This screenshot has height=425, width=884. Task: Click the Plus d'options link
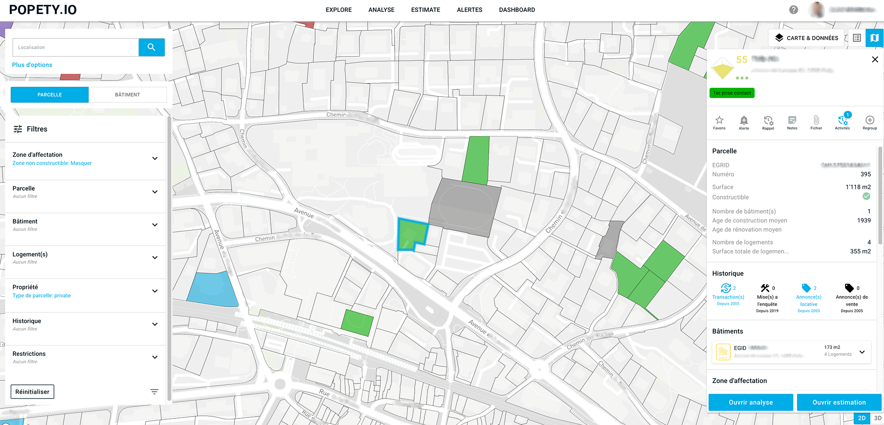coord(32,65)
